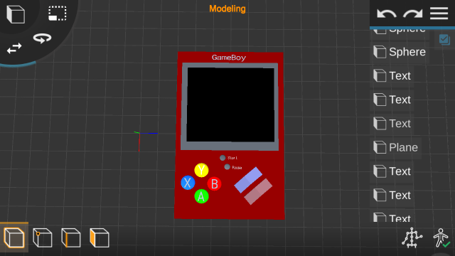
Task: Switch to face selection mode
Action: pyautogui.click(x=100, y=238)
